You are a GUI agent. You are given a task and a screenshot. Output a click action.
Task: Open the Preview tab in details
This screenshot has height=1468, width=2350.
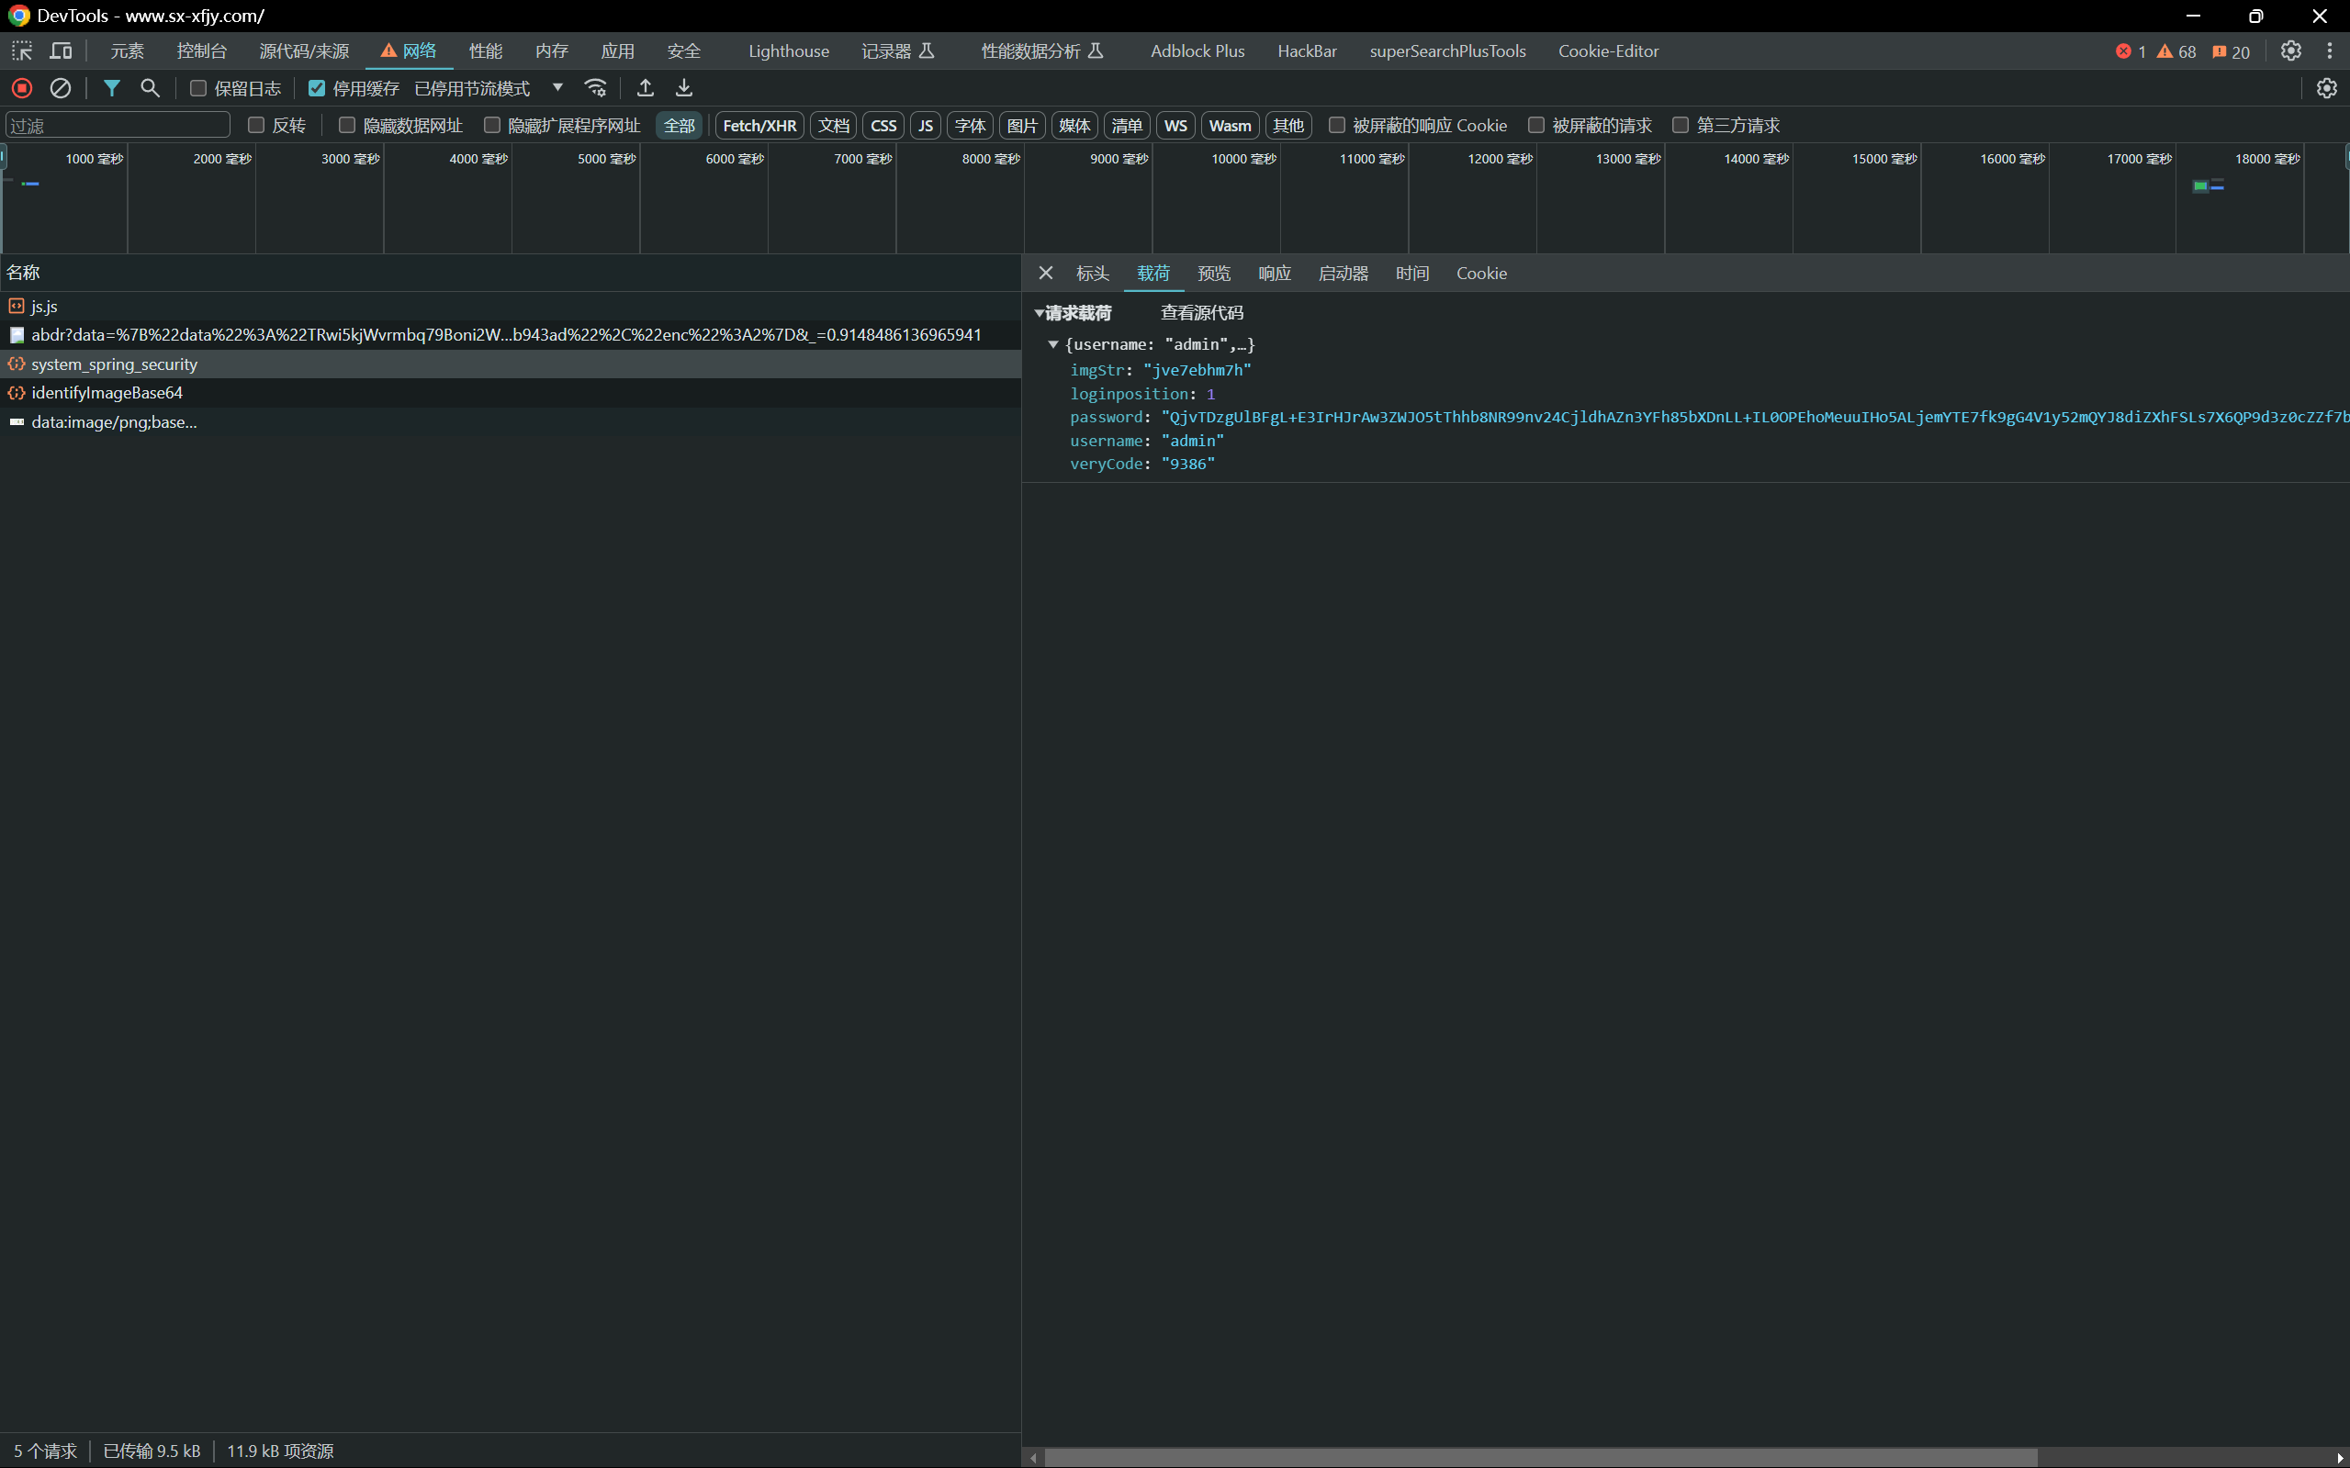(x=1214, y=273)
